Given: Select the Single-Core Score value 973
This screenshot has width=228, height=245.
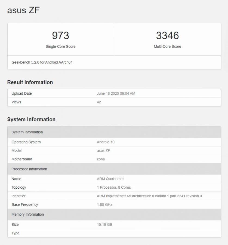Looking at the screenshot, I should (60, 35).
